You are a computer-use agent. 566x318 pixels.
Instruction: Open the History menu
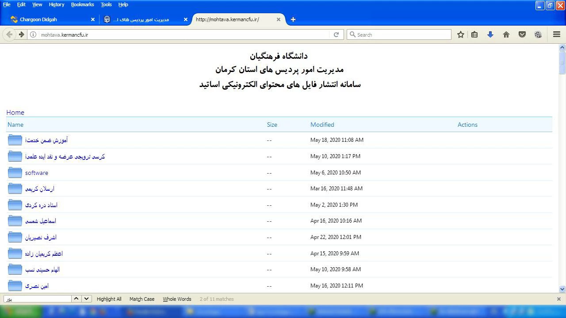coord(56,4)
